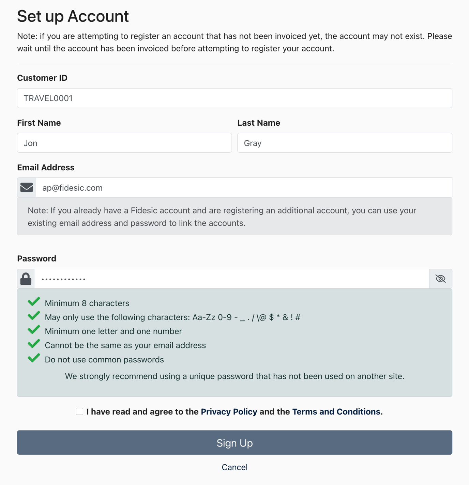The height and width of the screenshot is (485, 469).
Task: Click the Last Name field showing Gray
Action: tap(344, 143)
